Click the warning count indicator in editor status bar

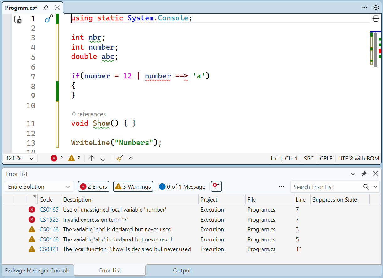pos(74,158)
